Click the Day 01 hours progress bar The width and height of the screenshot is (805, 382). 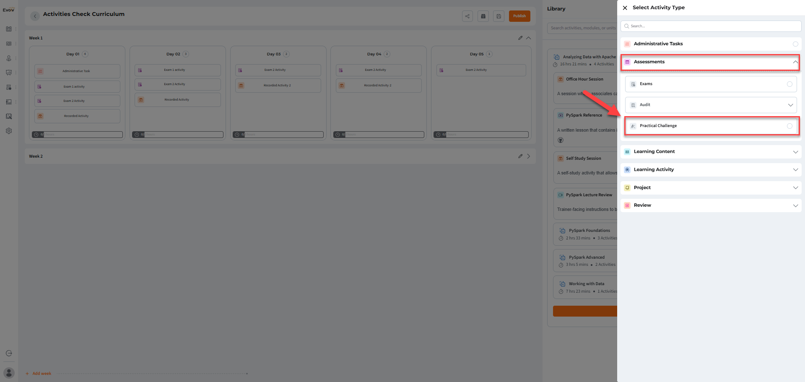77,135
